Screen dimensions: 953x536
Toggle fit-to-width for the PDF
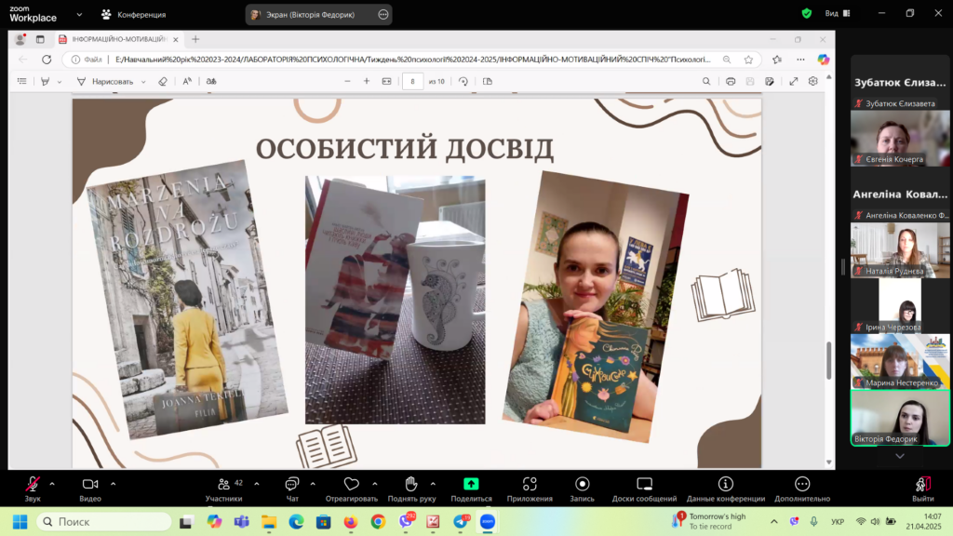coord(386,81)
